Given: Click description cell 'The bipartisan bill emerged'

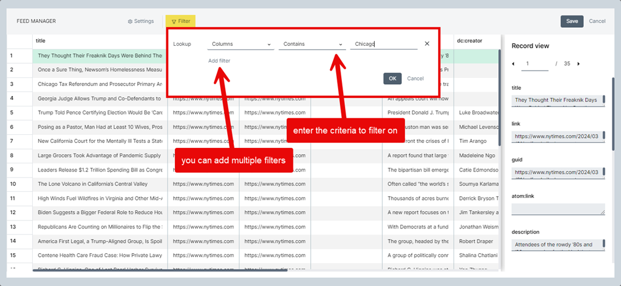Looking at the screenshot, I should click(x=418, y=170).
